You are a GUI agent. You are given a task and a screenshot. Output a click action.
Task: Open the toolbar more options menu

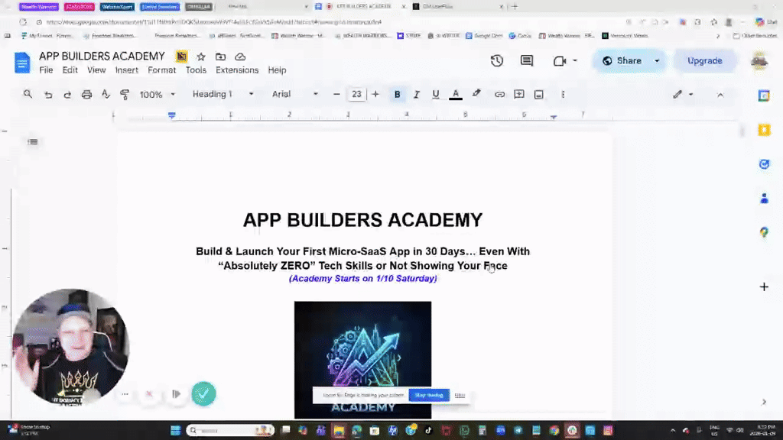click(563, 94)
